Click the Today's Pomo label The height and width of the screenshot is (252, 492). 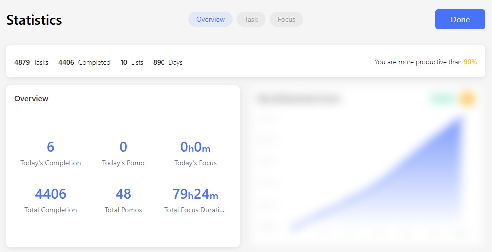click(123, 163)
